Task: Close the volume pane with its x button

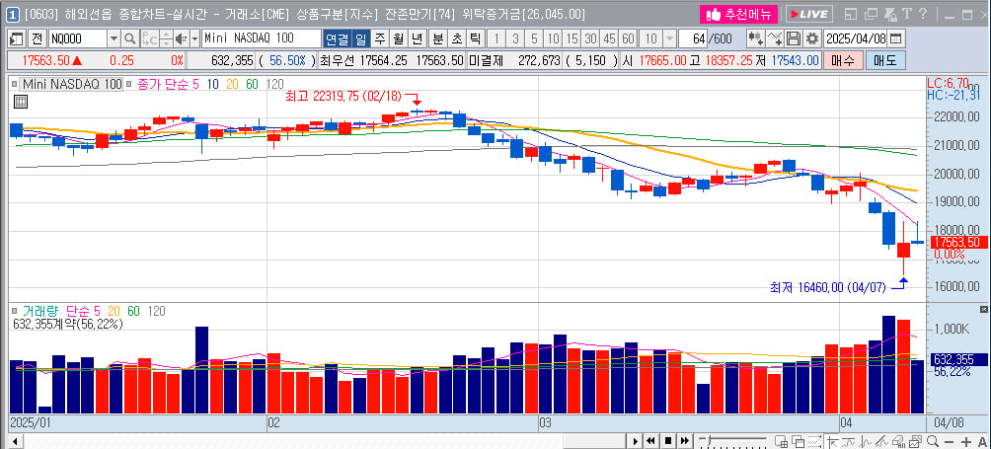Action: point(983,309)
